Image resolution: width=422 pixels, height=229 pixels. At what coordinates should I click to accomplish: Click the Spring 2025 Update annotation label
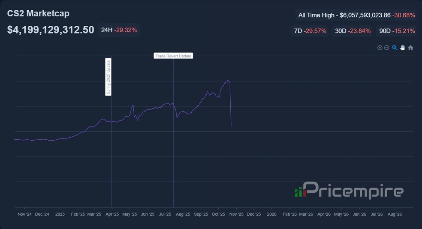coord(109,77)
